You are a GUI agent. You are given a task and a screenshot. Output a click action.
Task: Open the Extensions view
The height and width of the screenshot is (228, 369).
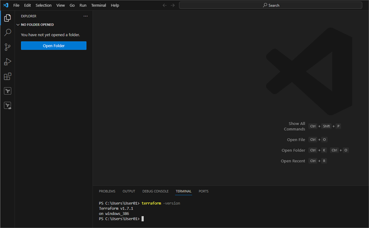[x=7, y=77]
